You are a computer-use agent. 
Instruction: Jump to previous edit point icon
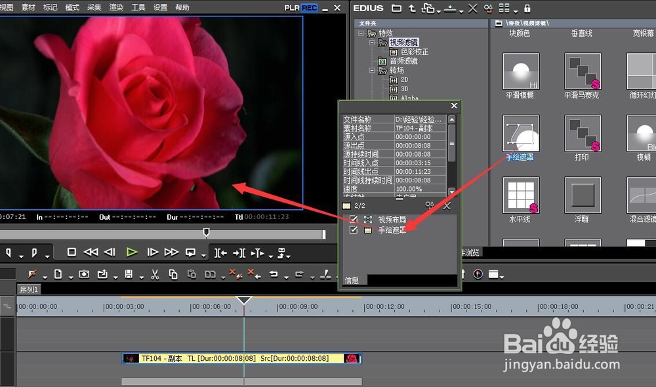tap(220, 253)
